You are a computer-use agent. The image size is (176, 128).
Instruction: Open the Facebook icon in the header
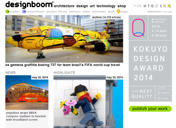coord(149,6)
